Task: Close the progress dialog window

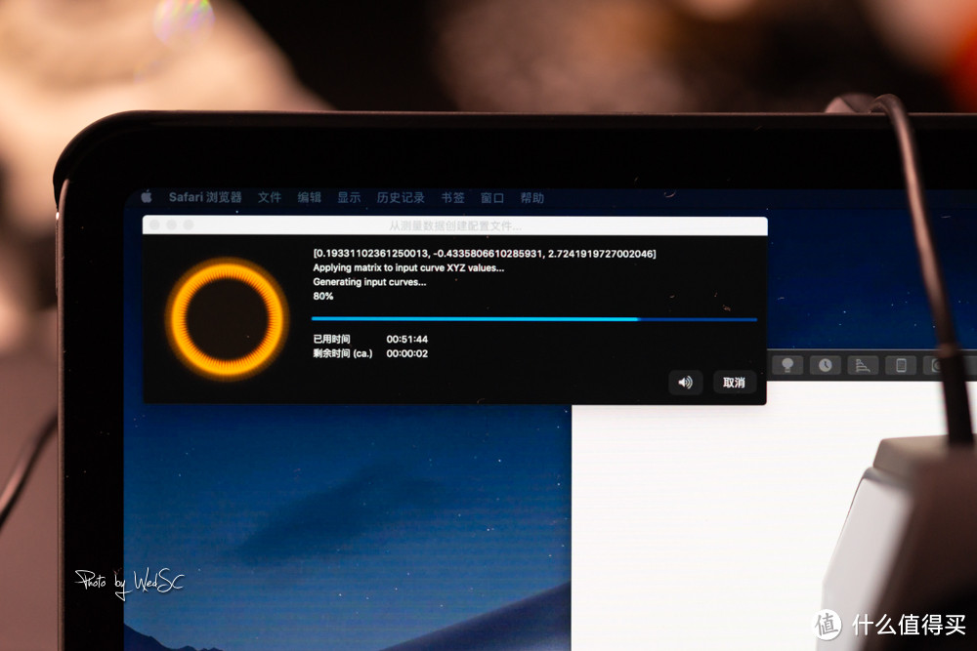Action: click(154, 224)
